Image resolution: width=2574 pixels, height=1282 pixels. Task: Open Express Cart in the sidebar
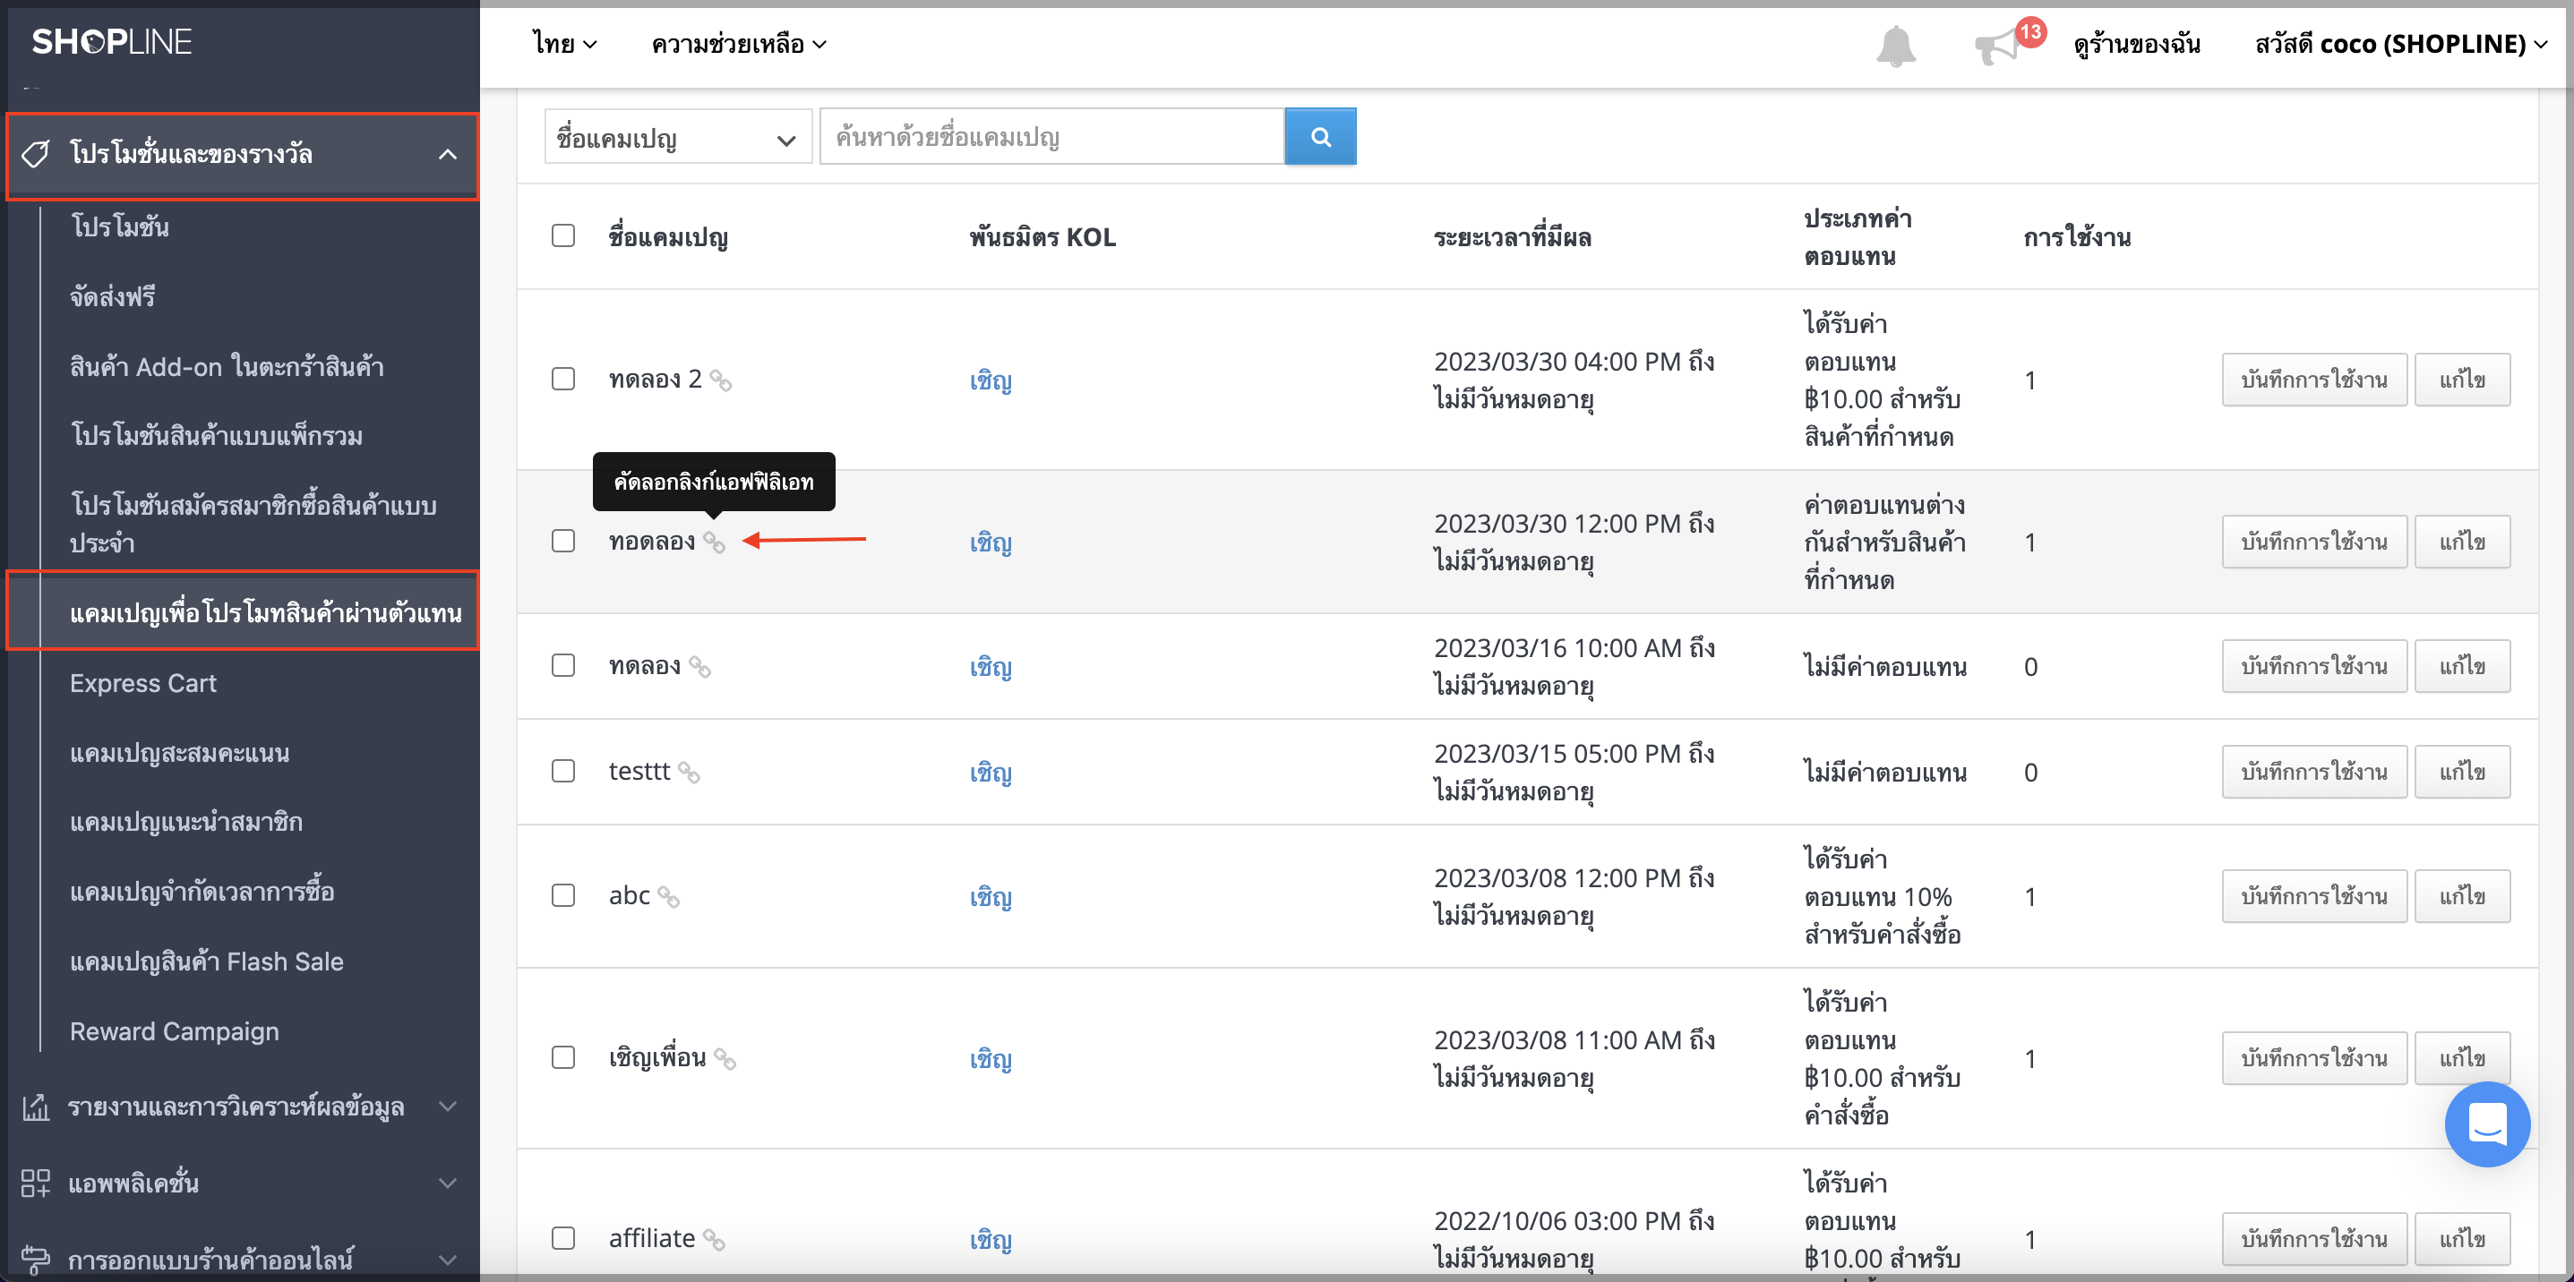pyautogui.click(x=143, y=683)
